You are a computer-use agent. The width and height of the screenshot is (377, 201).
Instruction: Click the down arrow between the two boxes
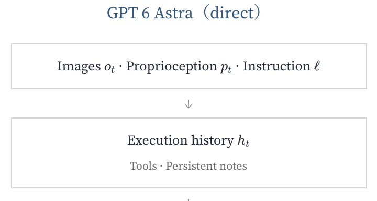click(188, 104)
